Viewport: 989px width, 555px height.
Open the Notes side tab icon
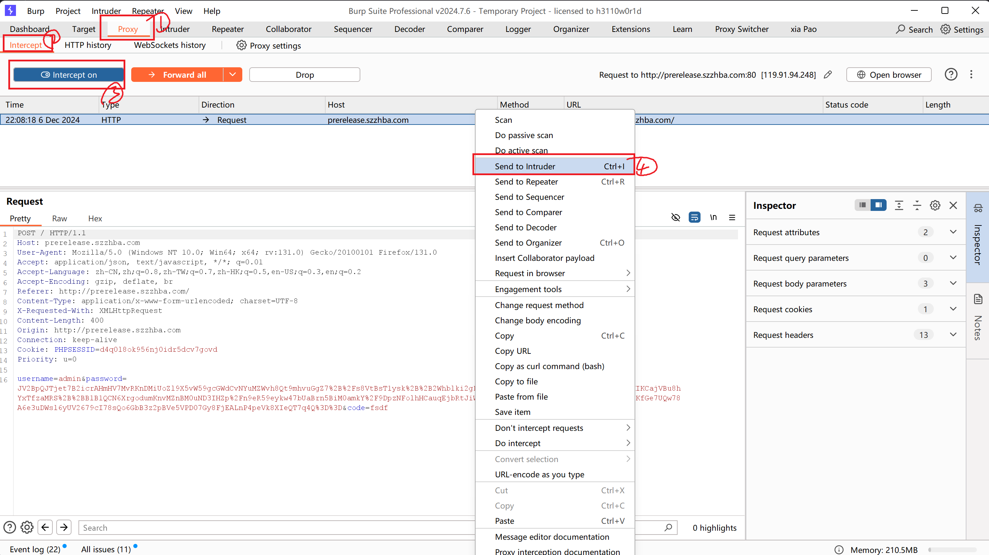tap(978, 299)
